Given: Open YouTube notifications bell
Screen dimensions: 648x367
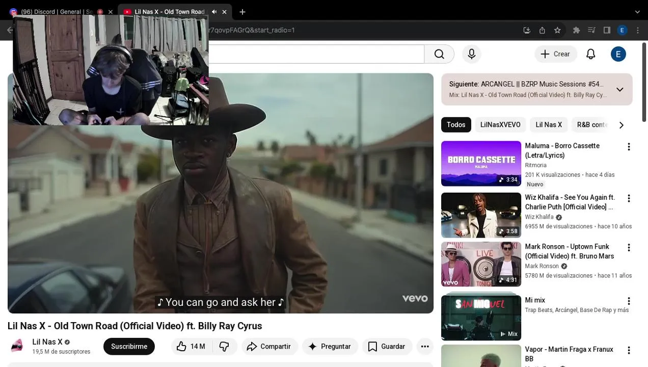Looking at the screenshot, I should pos(591,54).
